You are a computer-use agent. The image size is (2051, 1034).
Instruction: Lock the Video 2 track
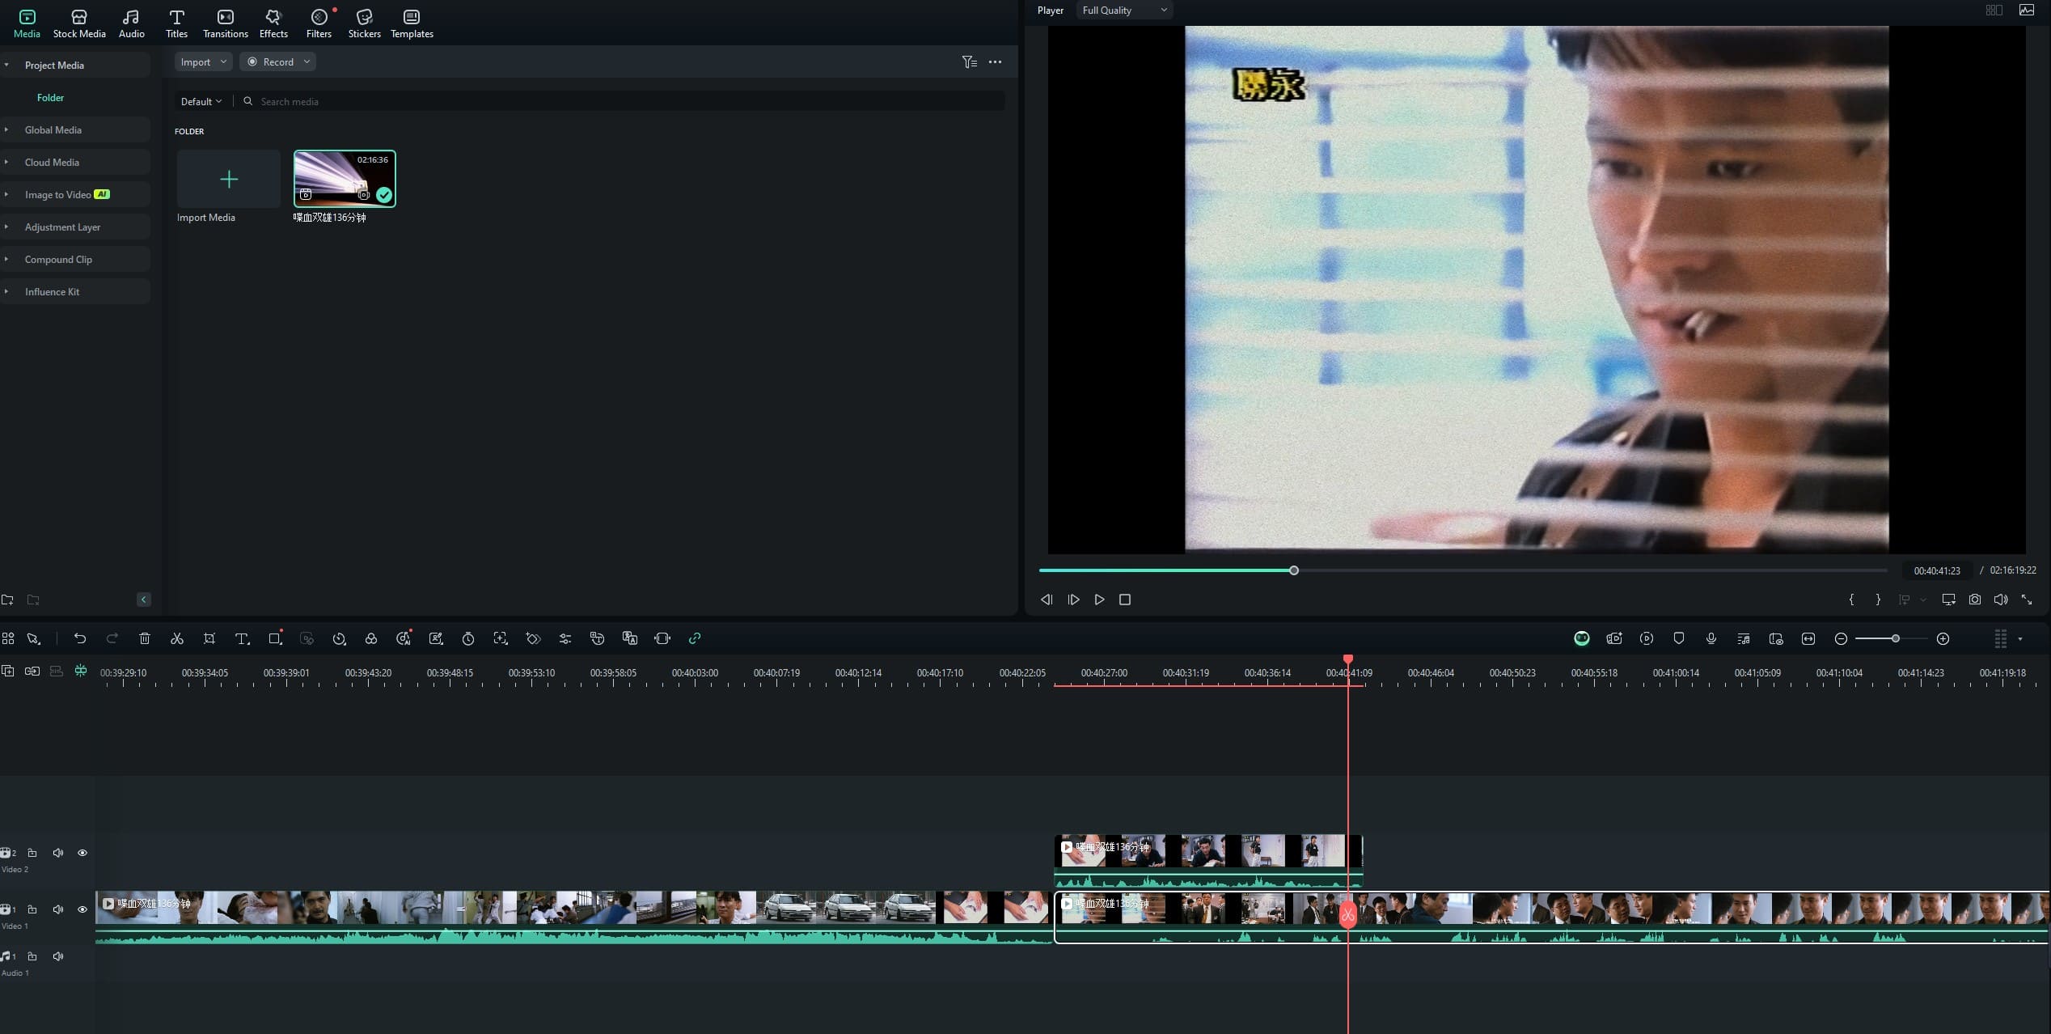click(32, 852)
